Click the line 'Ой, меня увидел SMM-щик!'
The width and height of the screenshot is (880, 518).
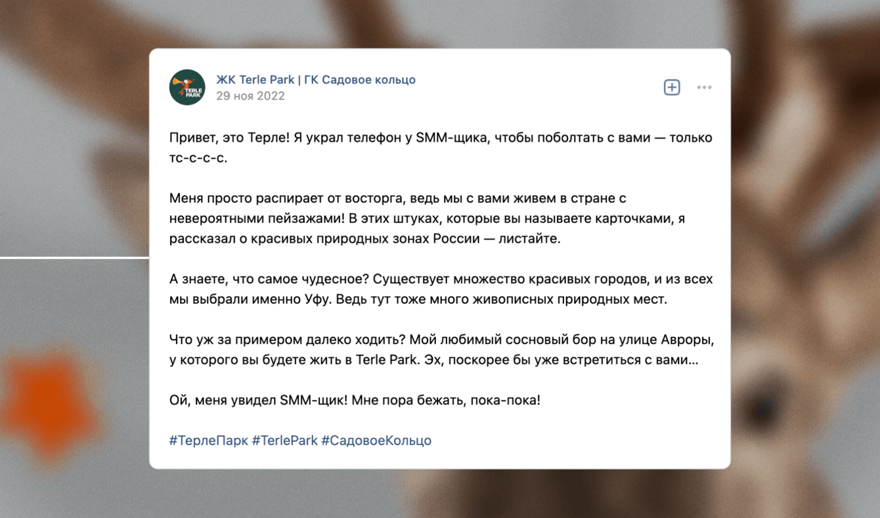(x=355, y=399)
